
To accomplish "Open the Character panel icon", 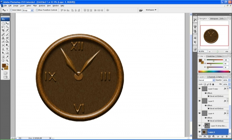I will (x=195, y=38).
